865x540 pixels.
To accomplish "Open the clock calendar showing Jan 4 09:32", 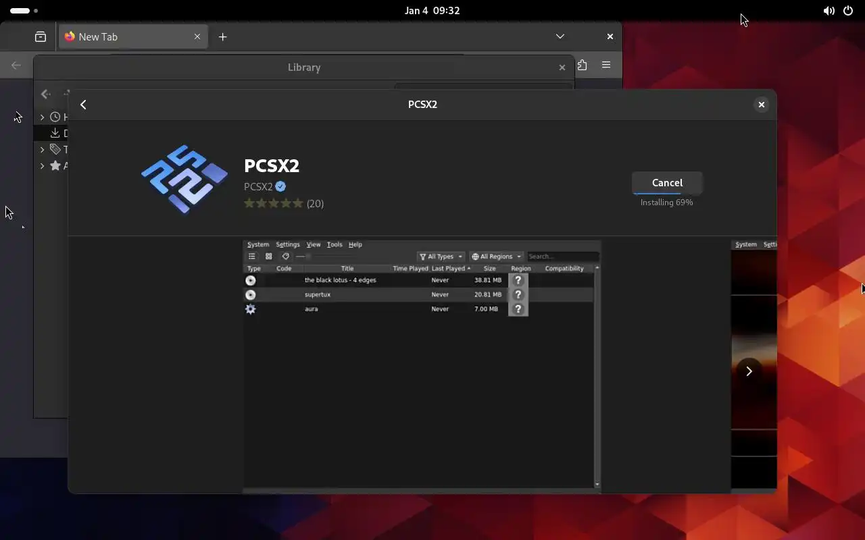I will (432, 11).
